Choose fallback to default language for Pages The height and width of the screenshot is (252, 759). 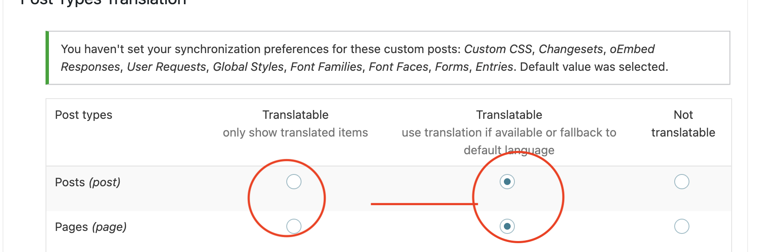(507, 226)
